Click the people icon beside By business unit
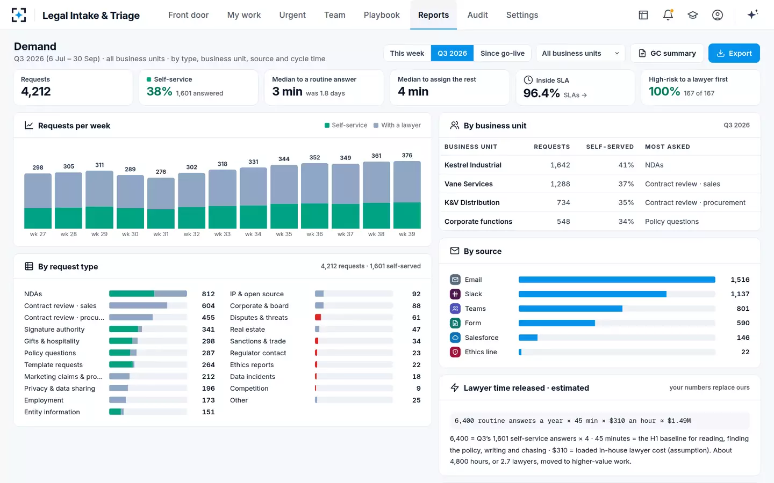 pyautogui.click(x=455, y=125)
